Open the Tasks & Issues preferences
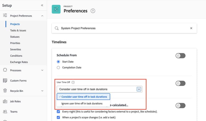Viewport: 206px width, 121px height. (x=18, y=30)
